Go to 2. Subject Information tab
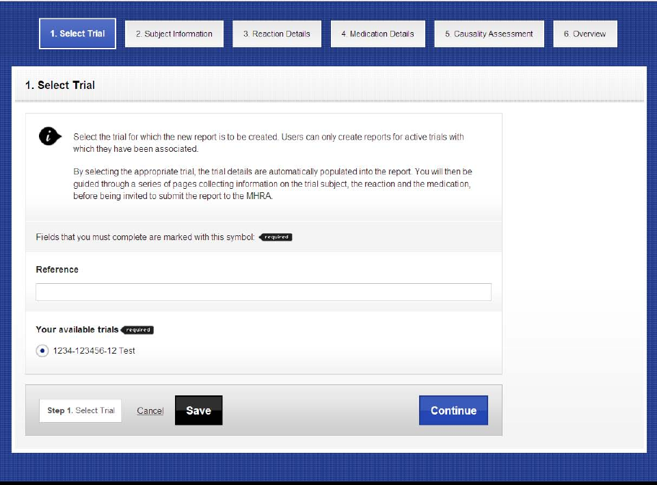This screenshot has width=657, height=485. tap(174, 34)
